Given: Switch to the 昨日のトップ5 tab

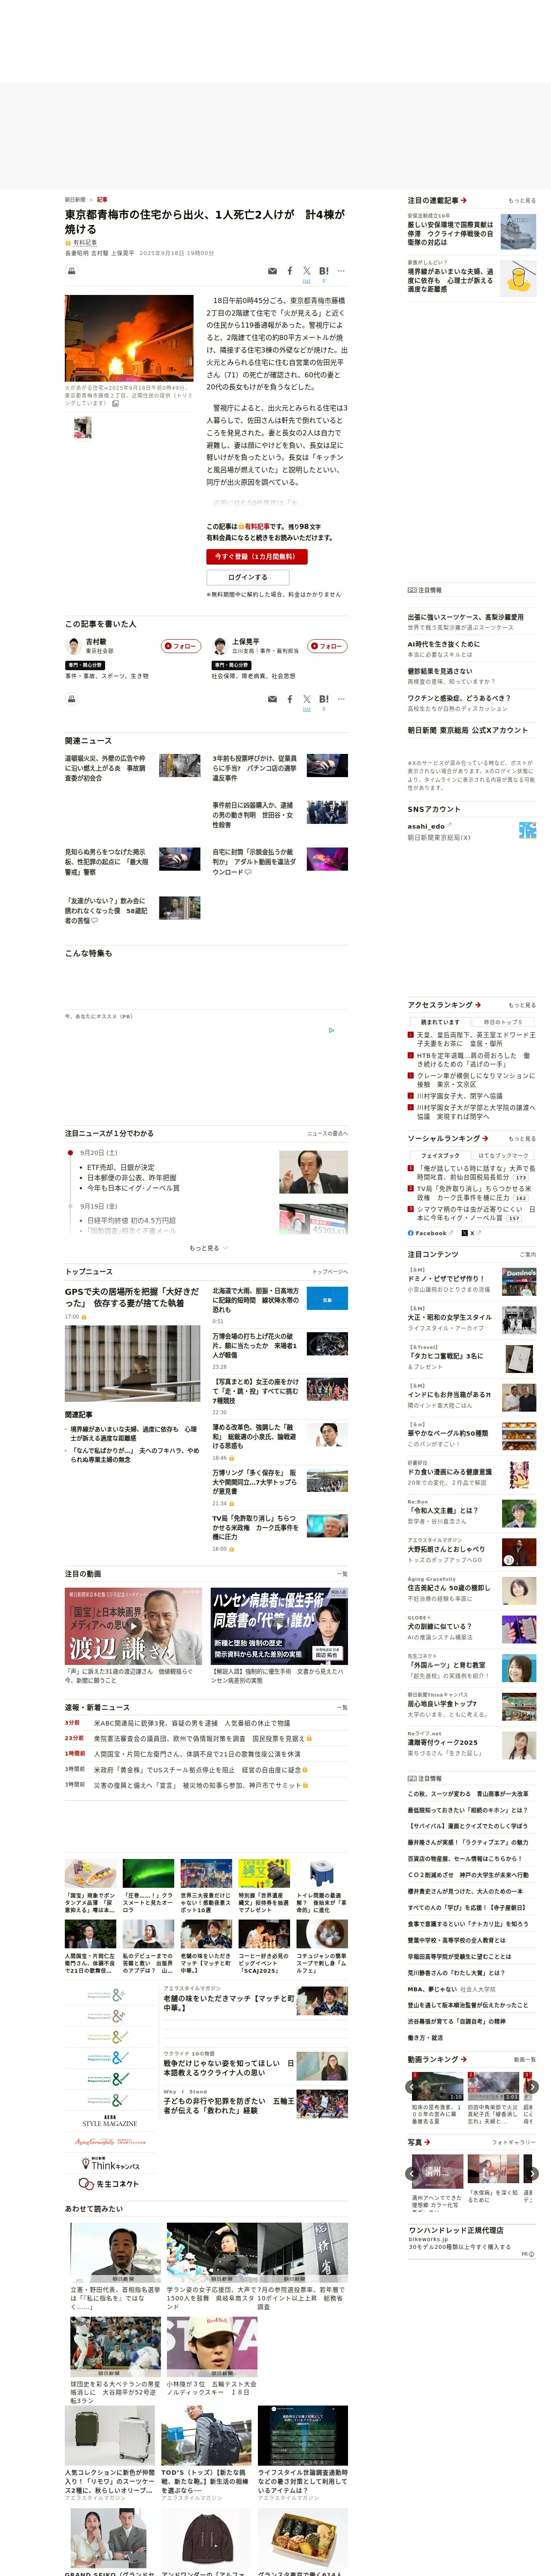Looking at the screenshot, I should (503, 1022).
